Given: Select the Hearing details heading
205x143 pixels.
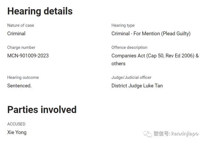Looking at the screenshot, I should click(x=40, y=12).
